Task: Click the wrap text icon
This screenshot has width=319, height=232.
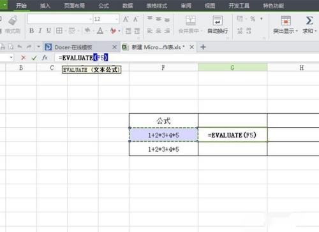Action: click(218, 20)
